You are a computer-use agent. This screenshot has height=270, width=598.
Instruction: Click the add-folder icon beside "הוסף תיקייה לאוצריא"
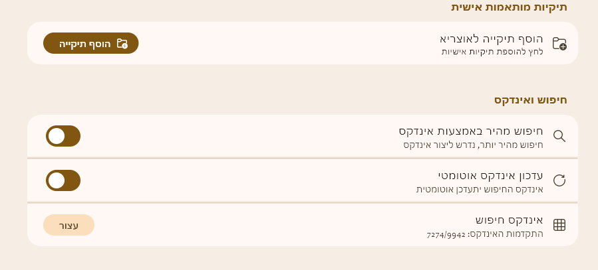[559, 44]
